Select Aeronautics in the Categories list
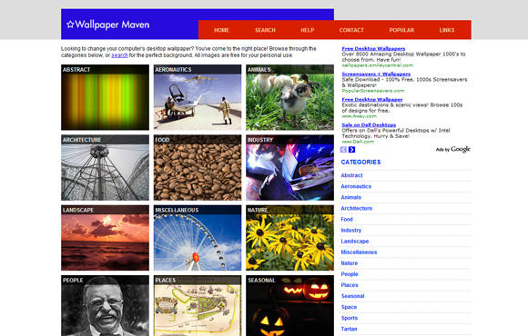528x336 pixels. point(356,186)
